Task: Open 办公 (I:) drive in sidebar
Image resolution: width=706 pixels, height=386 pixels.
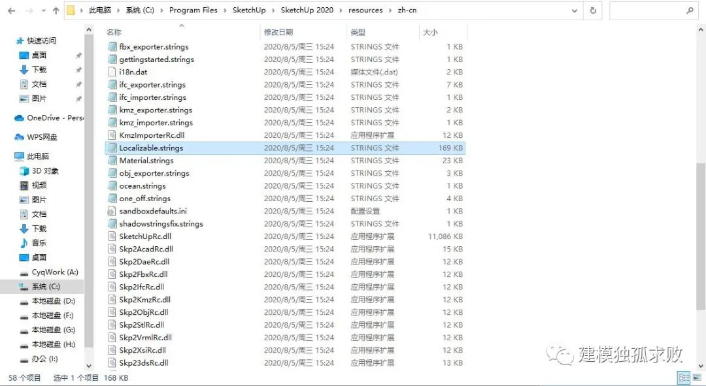Action: coord(44,359)
